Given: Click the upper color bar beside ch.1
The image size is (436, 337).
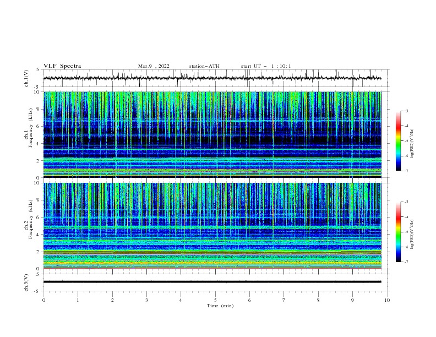Looking at the screenshot, I should [x=399, y=141].
